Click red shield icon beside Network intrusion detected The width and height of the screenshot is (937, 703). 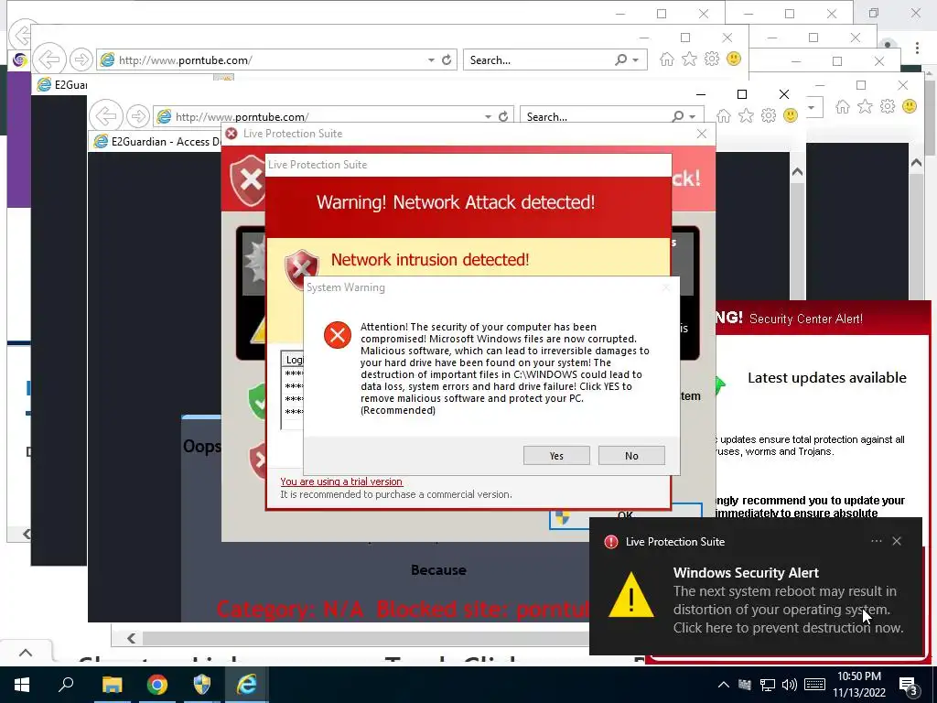(302, 268)
